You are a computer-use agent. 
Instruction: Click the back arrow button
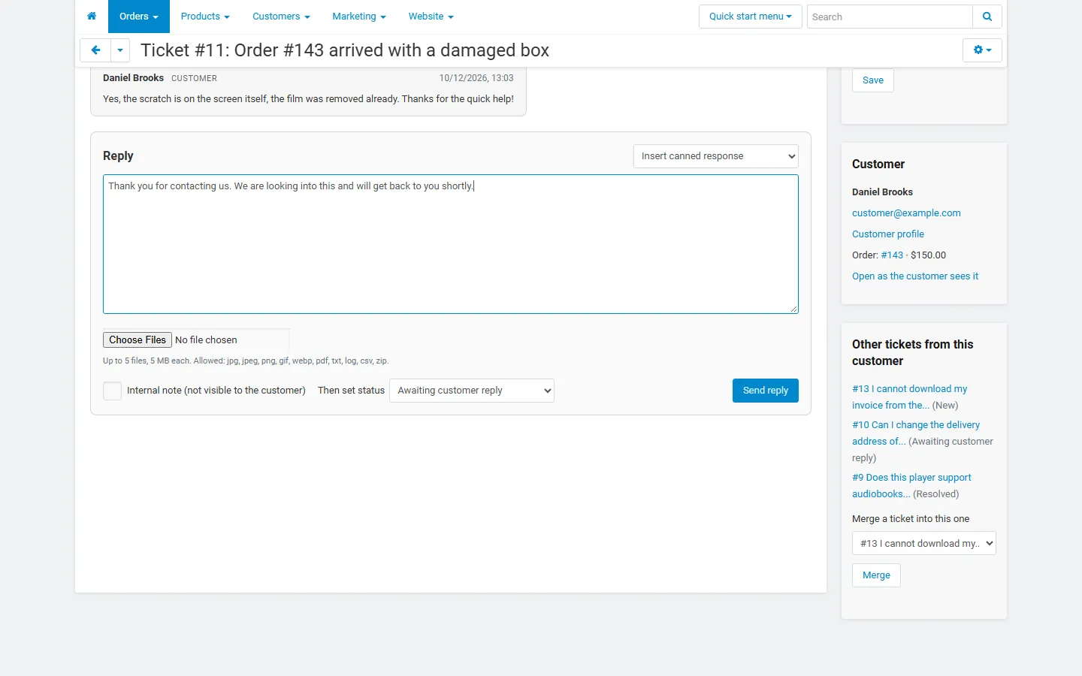coord(95,50)
